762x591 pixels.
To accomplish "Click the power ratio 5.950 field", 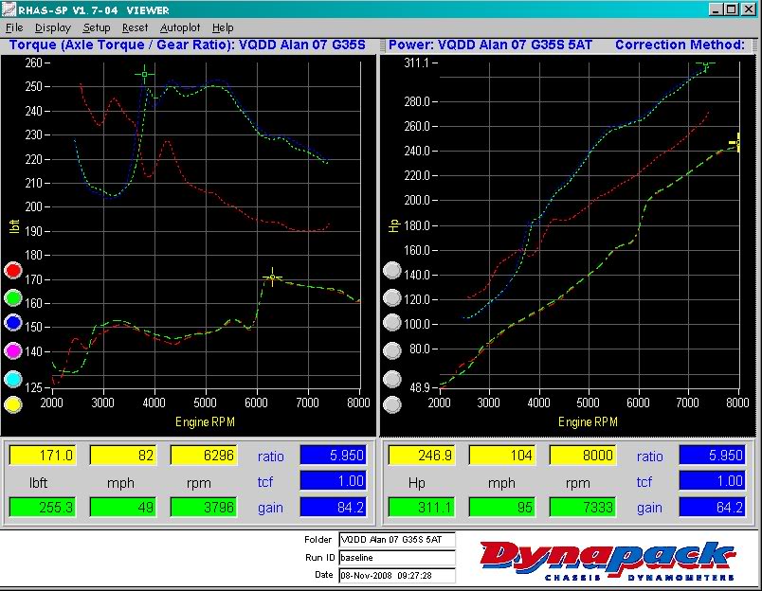I will [x=712, y=455].
